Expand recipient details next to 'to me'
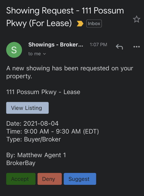This screenshot has height=196, width=144. [x=44, y=54]
